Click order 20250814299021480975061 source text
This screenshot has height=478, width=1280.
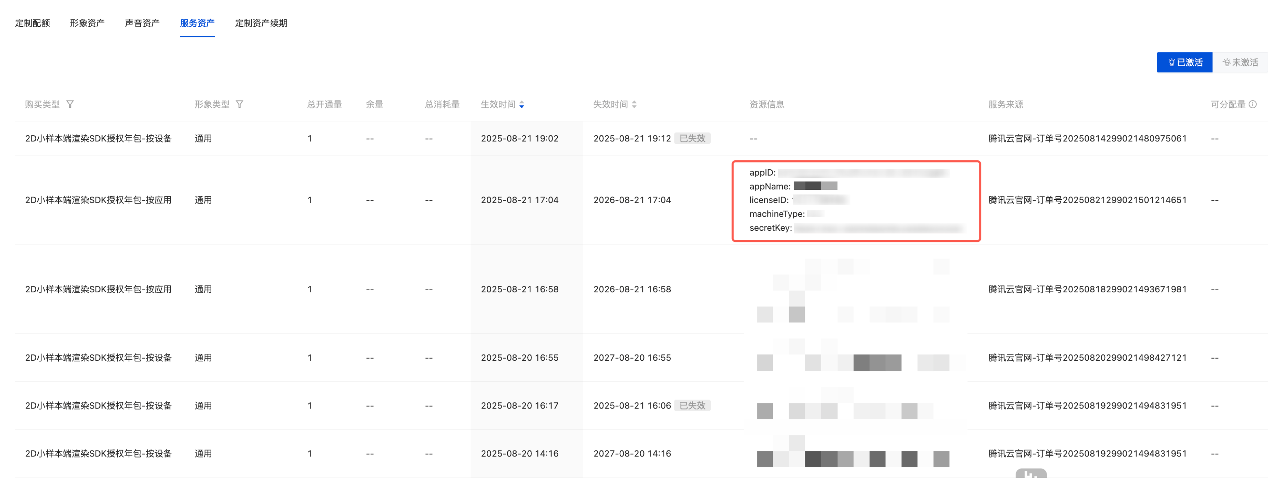1087,139
